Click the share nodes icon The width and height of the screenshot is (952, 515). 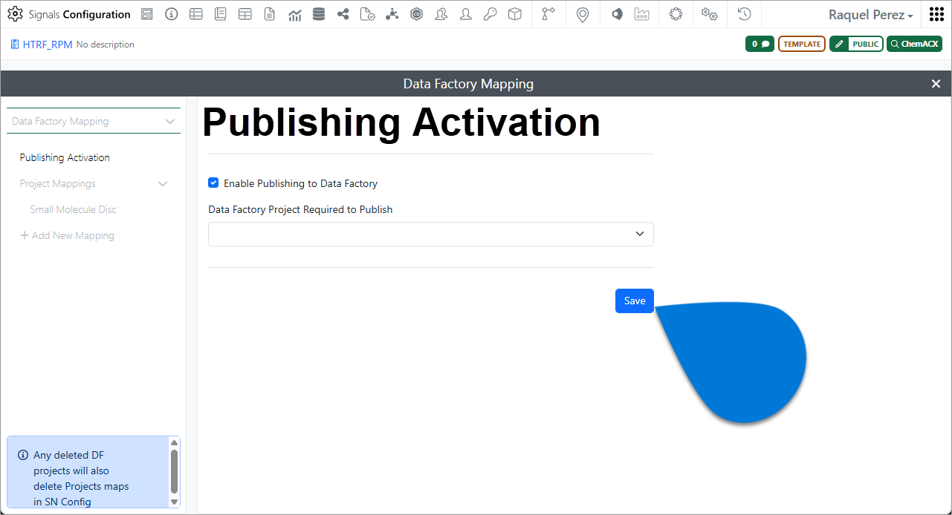click(343, 14)
